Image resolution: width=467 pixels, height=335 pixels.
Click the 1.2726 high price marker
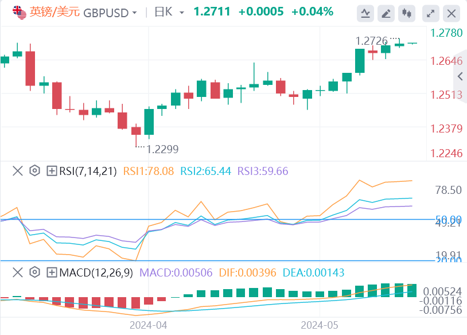point(372,41)
